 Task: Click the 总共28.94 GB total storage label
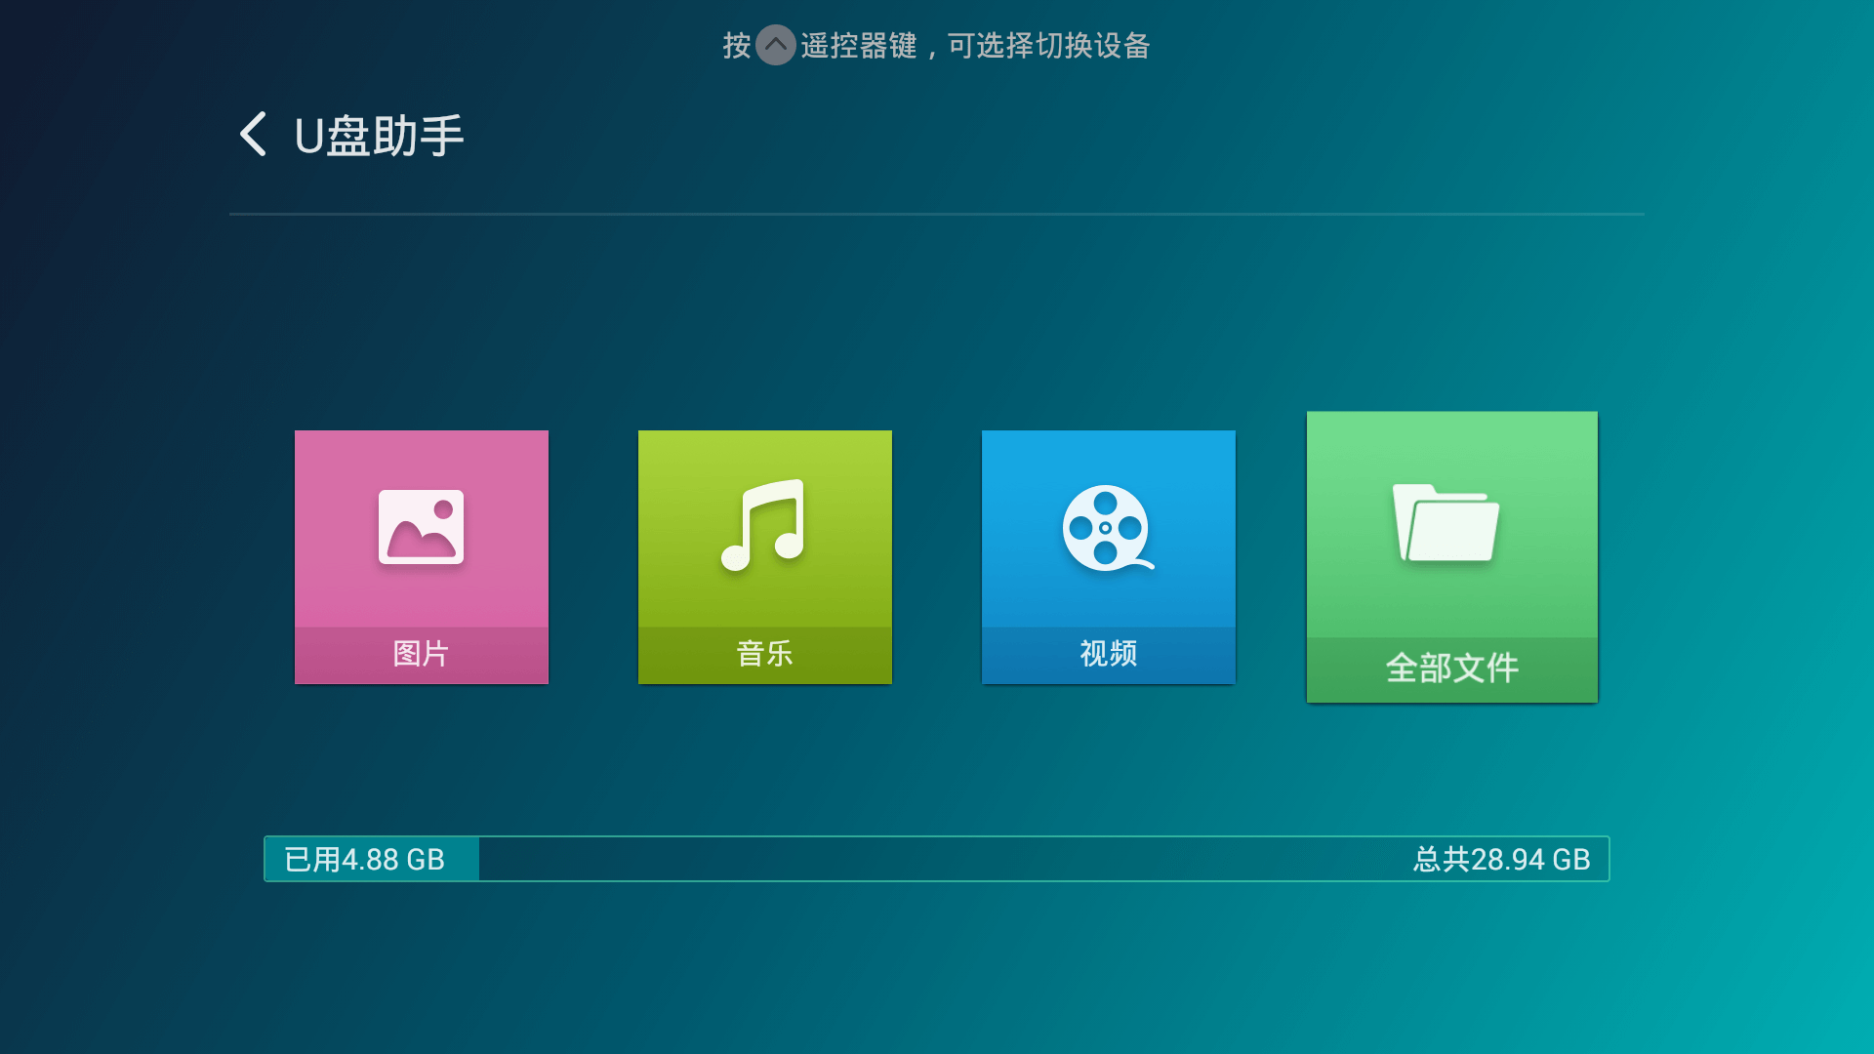point(1502,860)
